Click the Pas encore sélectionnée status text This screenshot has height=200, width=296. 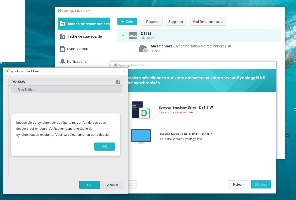coord(176,112)
